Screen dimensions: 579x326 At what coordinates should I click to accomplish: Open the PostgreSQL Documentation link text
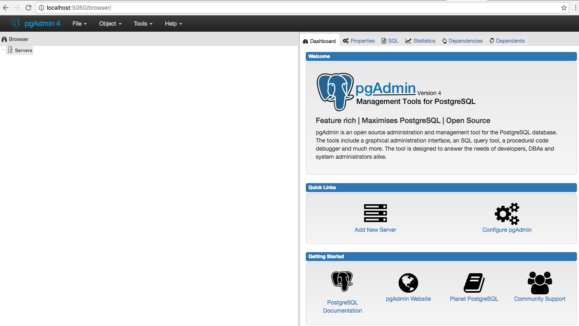point(342,307)
